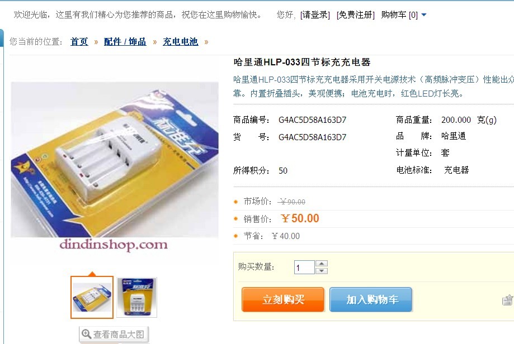The image size is (514, 344).
Task: Click the 请登录 login link
Action: tap(315, 15)
